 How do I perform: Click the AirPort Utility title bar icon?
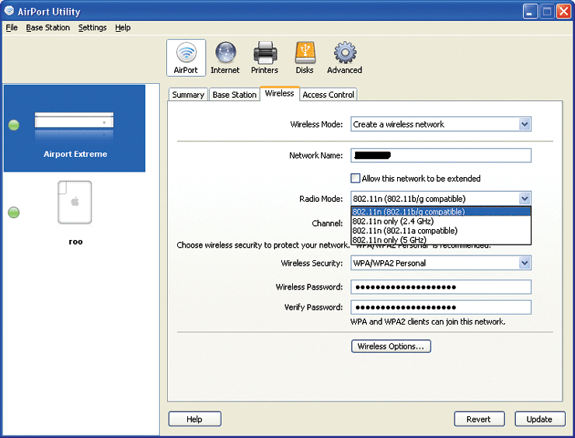[x=9, y=11]
